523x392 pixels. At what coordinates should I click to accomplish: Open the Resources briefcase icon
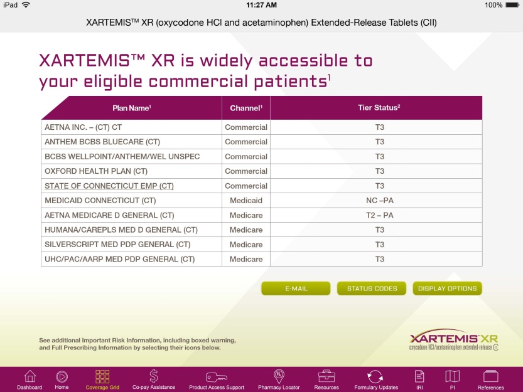click(326, 379)
